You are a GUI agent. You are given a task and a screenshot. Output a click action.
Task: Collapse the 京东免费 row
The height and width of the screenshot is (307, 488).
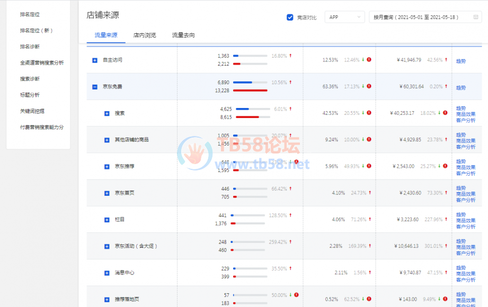(x=95, y=87)
